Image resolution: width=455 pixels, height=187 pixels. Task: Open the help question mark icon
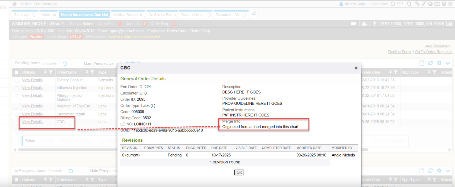[444, 4]
